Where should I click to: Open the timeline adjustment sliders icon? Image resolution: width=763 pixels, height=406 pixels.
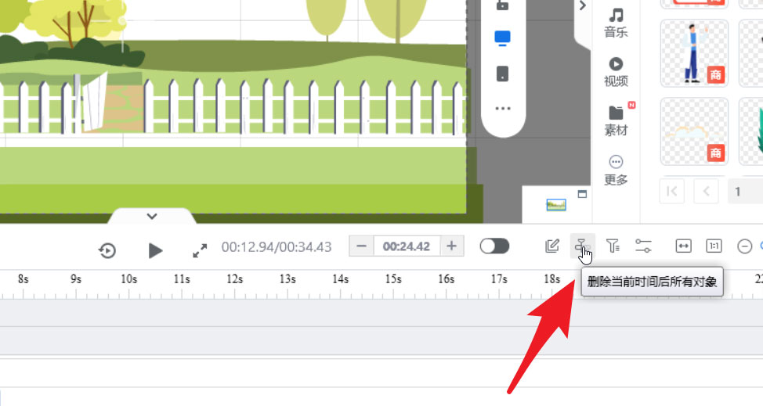tap(643, 246)
